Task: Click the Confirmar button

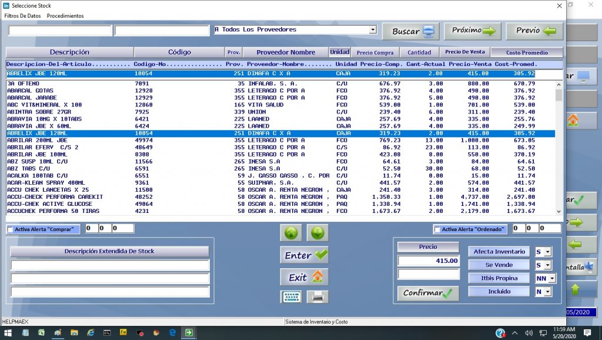Action: [428, 293]
